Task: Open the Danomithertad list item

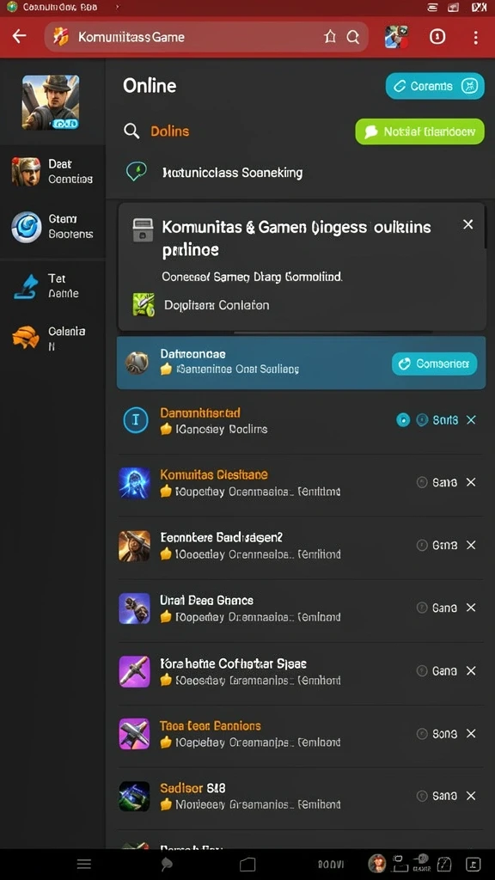Action: click(300, 421)
